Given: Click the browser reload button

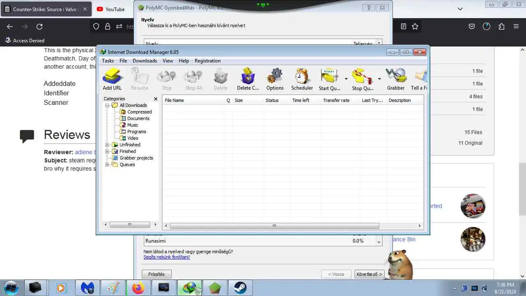Looking at the screenshot, I should 39,26.
